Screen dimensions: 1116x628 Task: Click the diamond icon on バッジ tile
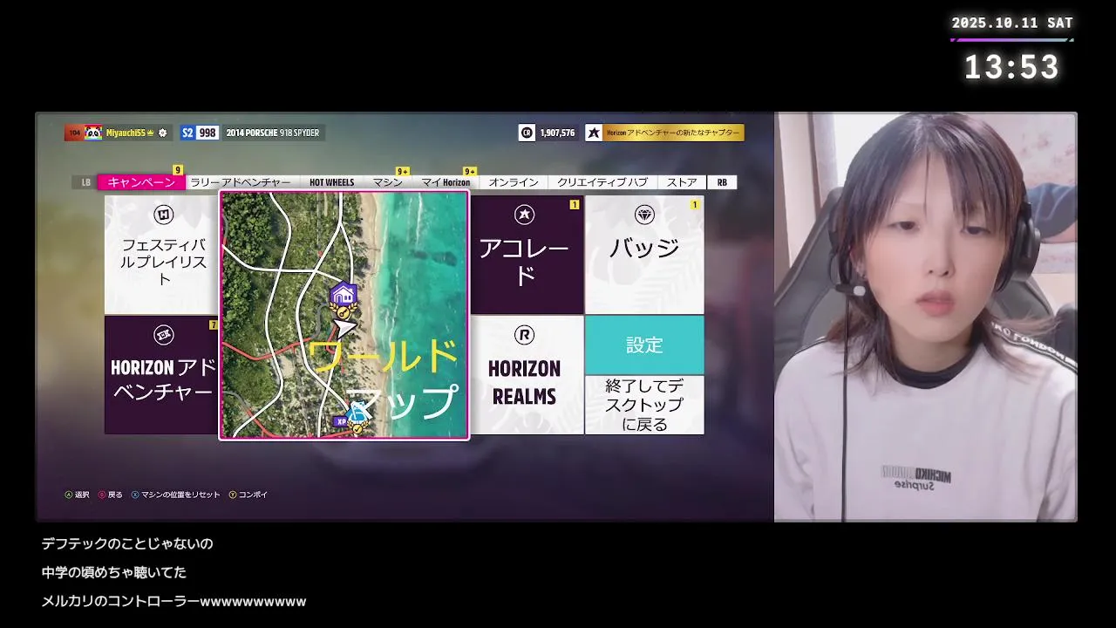click(644, 215)
